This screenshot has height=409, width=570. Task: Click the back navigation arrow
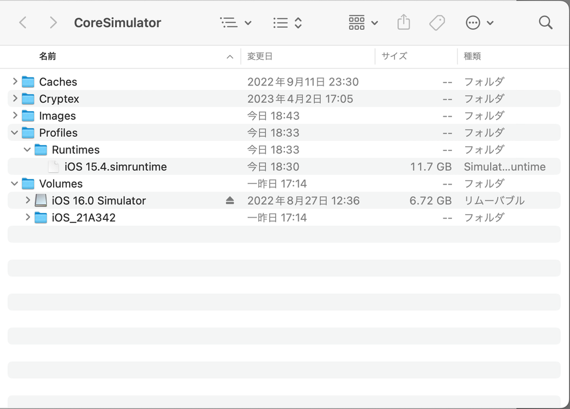click(23, 23)
